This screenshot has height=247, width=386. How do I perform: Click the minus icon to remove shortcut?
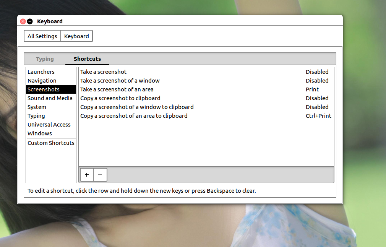[100, 175]
